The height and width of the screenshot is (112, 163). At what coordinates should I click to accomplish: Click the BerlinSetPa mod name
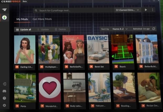coord(76,67)
